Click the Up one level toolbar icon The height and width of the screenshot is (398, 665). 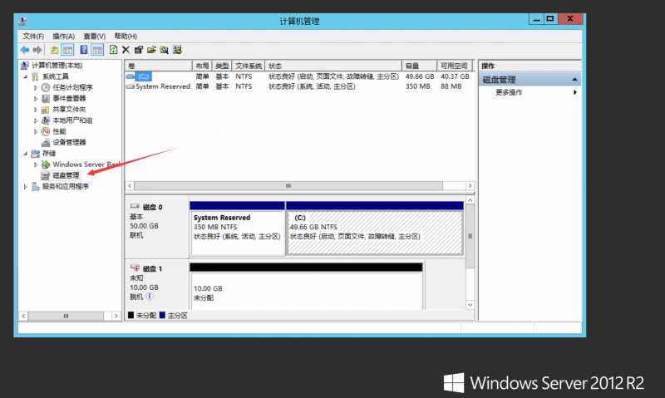54,50
